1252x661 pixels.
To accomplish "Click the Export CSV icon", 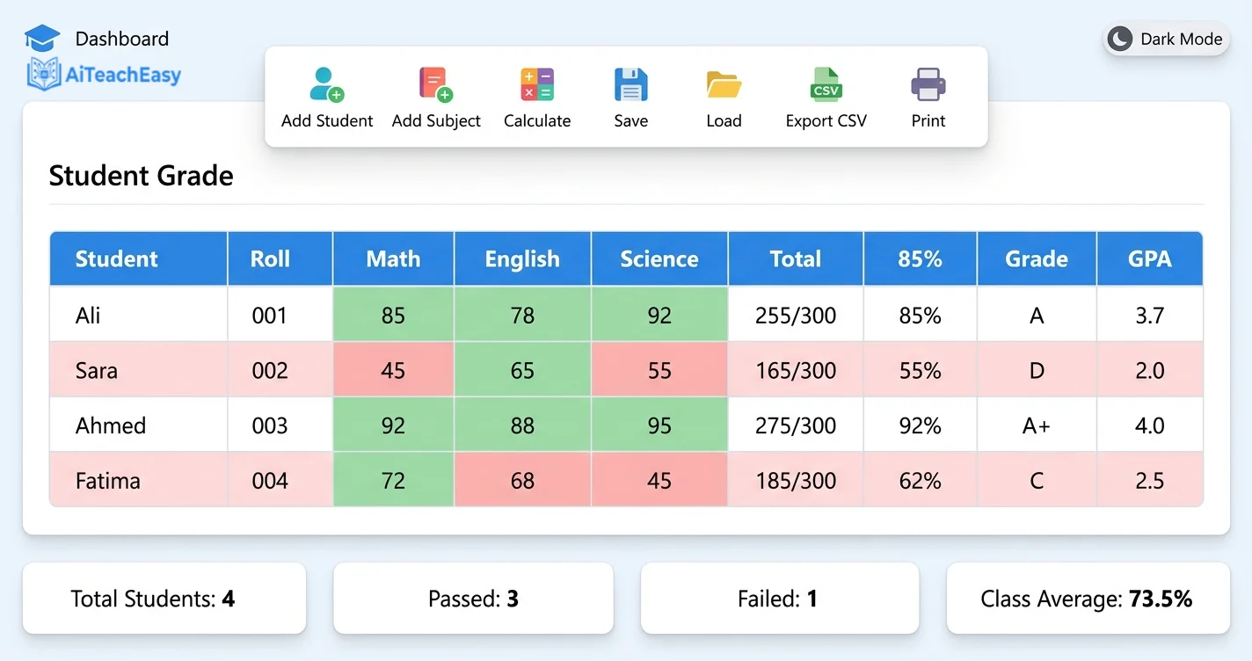I will 826,84.
